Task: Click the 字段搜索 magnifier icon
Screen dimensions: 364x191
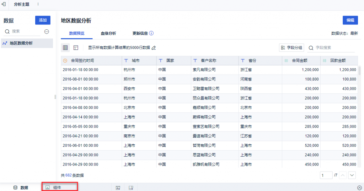Action: (311, 48)
